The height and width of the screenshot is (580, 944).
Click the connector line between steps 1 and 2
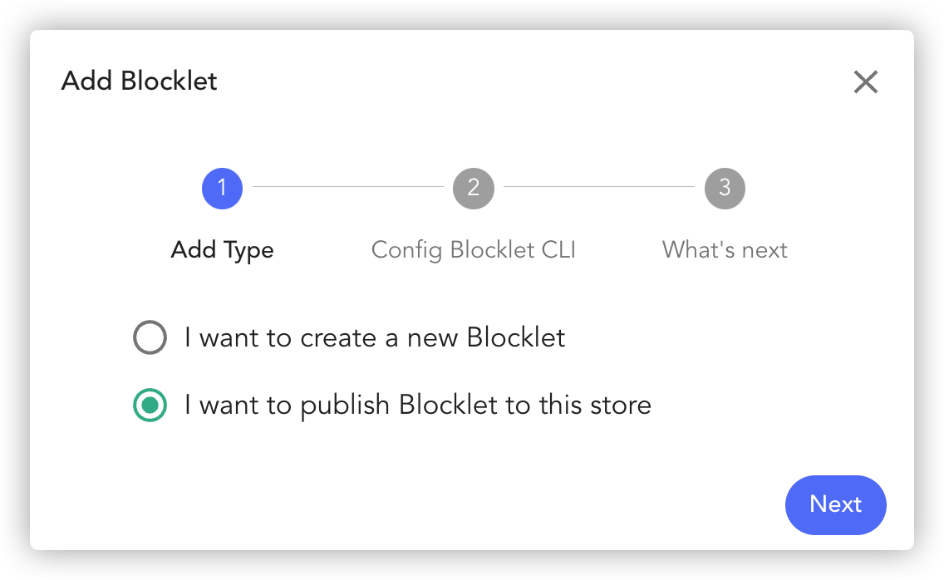coord(348,187)
